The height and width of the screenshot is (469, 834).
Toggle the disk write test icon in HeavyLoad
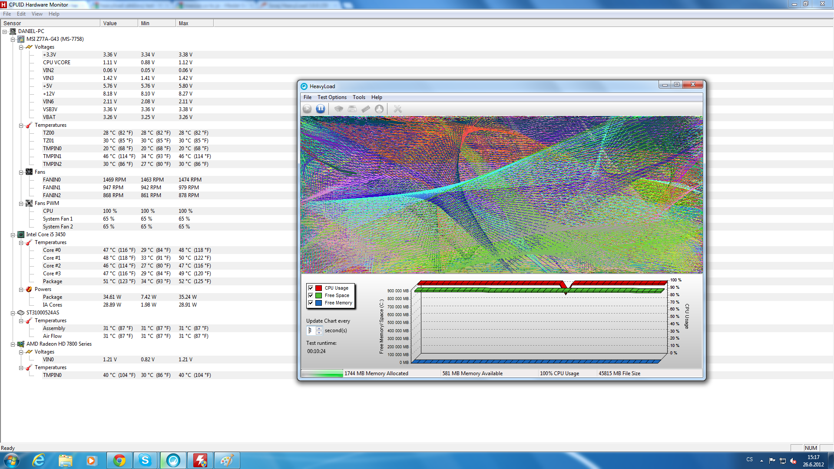coord(352,109)
